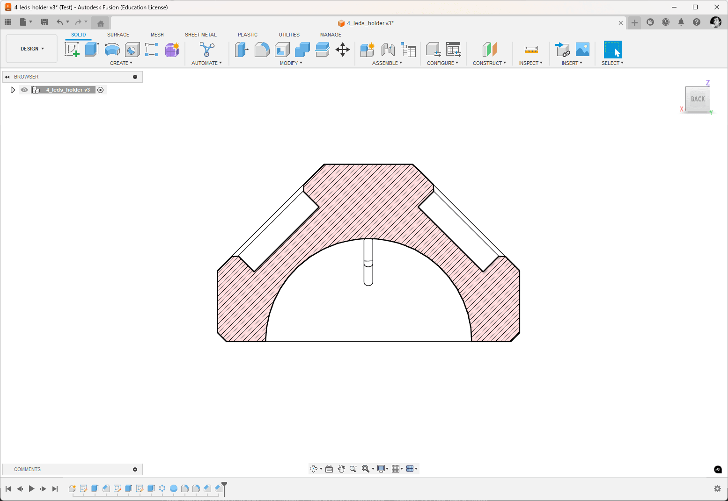Select the Insert Derive icon
Image resolution: width=728 pixels, height=501 pixels.
coord(562,49)
